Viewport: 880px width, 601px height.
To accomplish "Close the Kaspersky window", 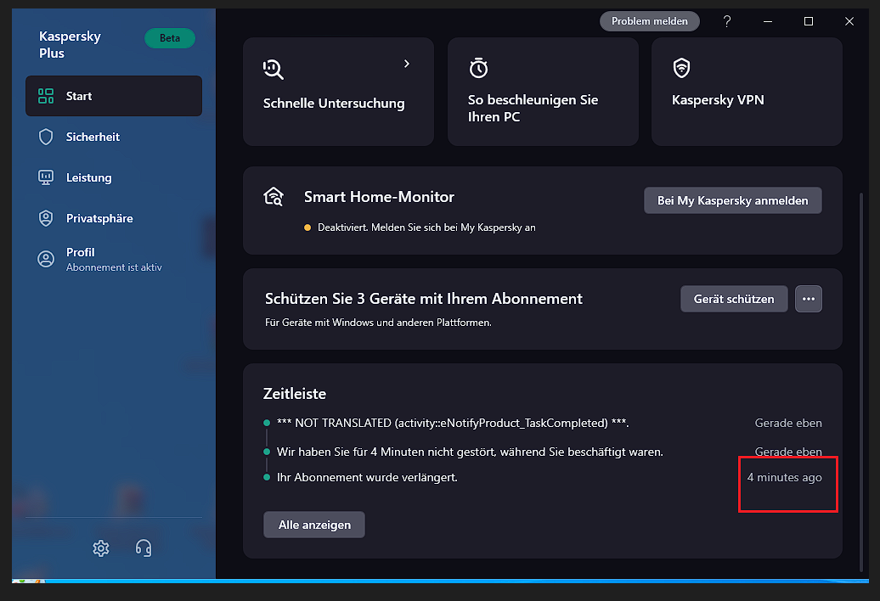I will [x=849, y=21].
